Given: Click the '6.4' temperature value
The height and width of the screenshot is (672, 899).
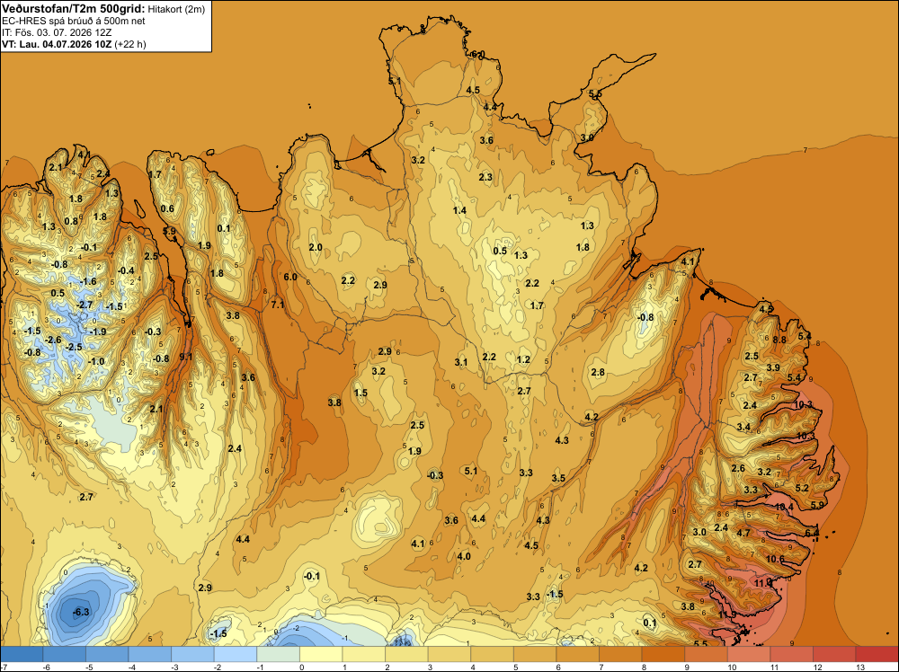Looking at the screenshot, I should 812,533.
